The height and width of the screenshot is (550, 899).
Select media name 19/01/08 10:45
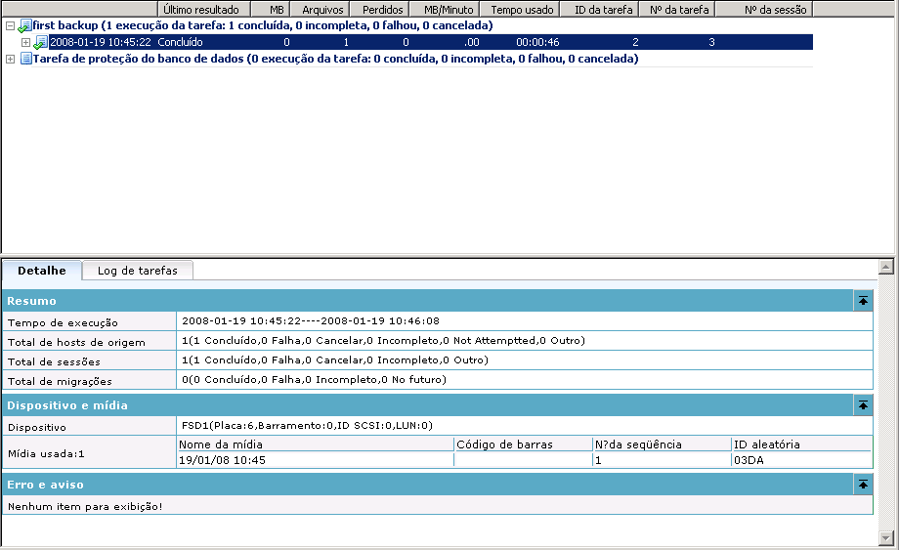coord(222,460)
